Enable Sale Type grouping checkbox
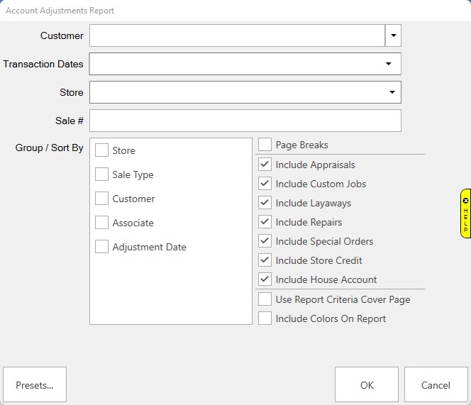Screen dimensions: 471x405 (x=102, y=174)
